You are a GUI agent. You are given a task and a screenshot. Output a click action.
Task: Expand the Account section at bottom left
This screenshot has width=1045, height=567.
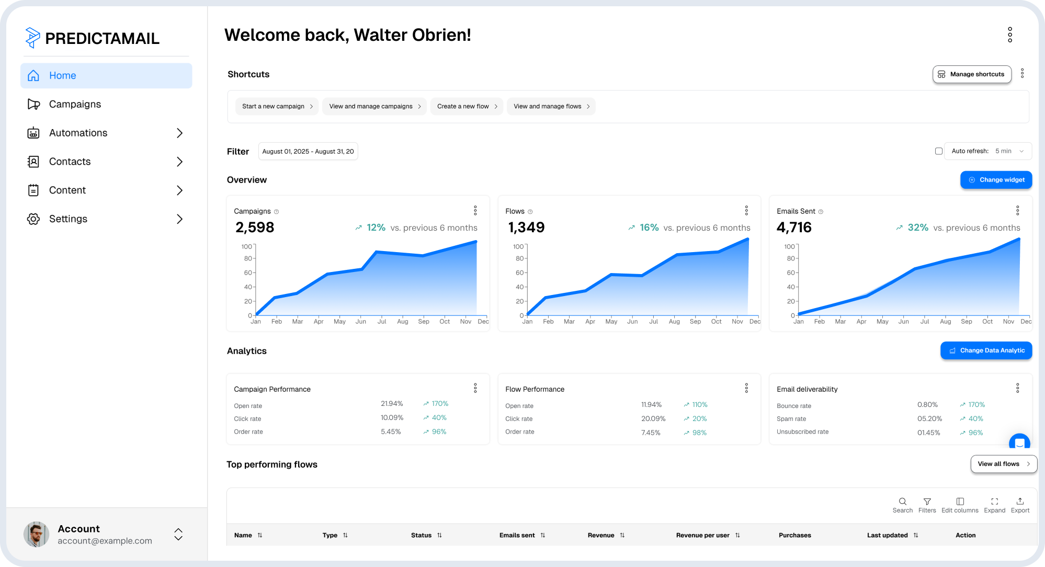(x=178, y=534)
